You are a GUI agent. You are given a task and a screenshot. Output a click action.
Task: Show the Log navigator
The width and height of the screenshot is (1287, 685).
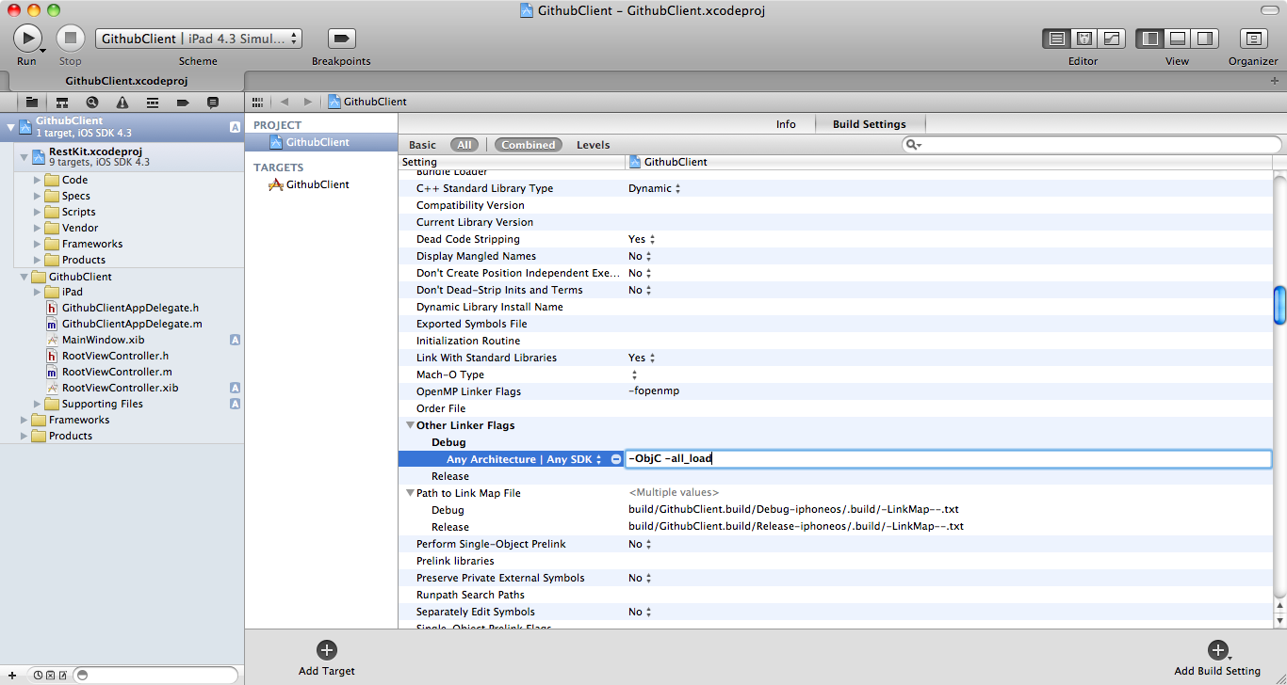coord(213,102)
